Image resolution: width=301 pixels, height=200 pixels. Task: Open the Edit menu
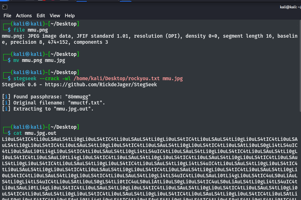tap(41, 16)
